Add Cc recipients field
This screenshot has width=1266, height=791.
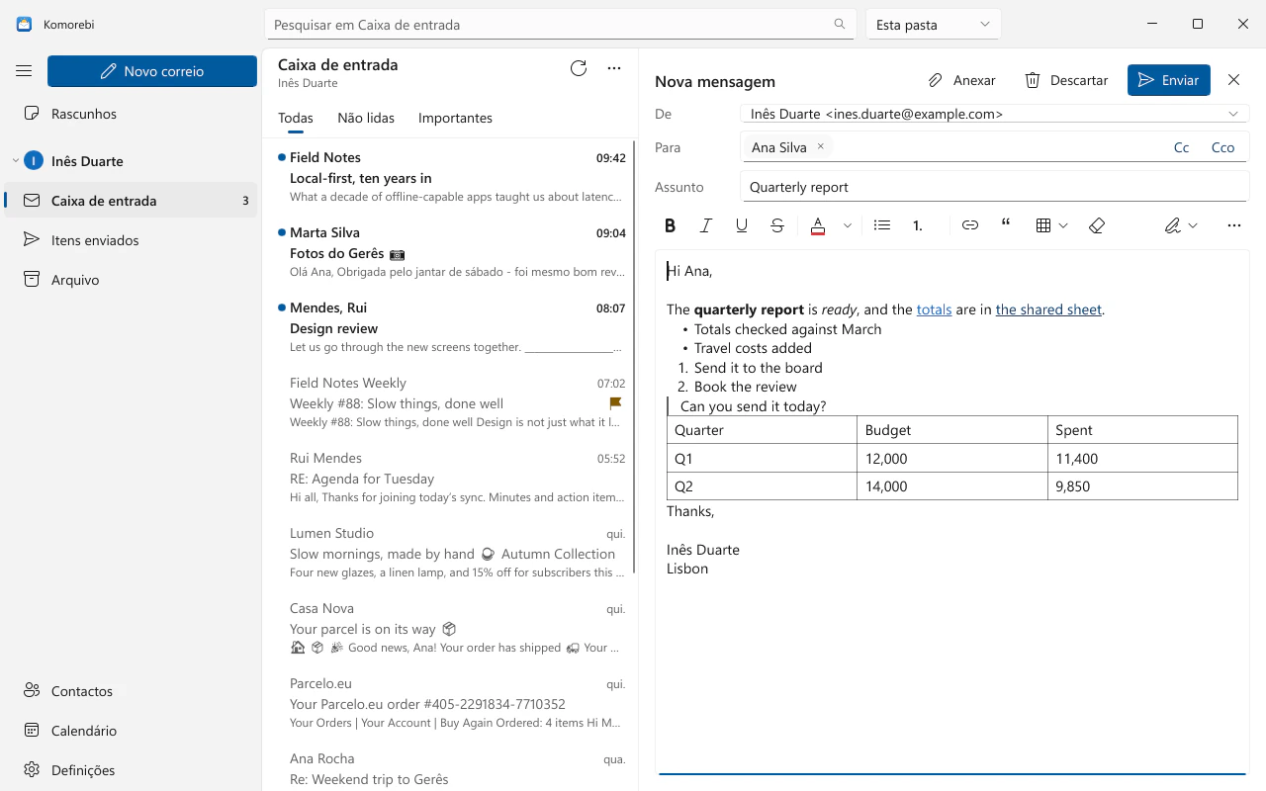(1181, 147)
